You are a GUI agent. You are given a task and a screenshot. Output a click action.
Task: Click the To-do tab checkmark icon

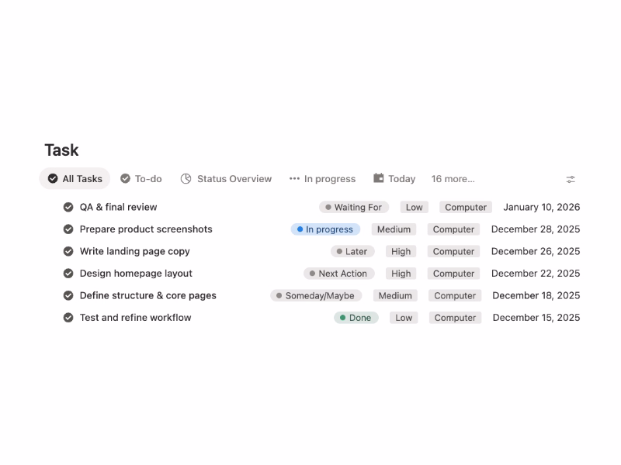[125, 179]
